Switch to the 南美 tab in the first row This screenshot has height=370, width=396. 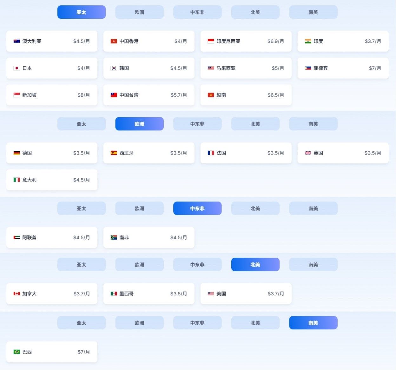click(x=313, y=12)
